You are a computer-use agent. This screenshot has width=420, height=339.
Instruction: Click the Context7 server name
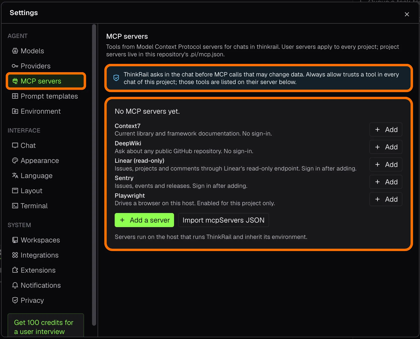(x=128, y=126)
